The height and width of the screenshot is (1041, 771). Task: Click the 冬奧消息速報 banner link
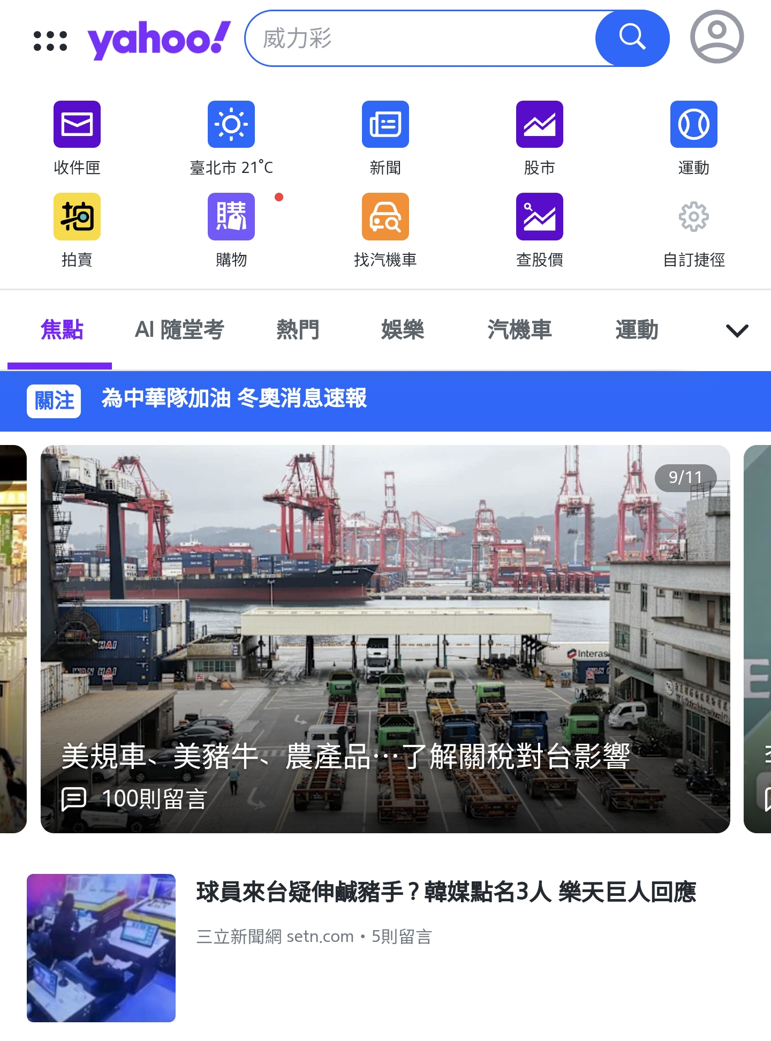(x=234, y=399)
